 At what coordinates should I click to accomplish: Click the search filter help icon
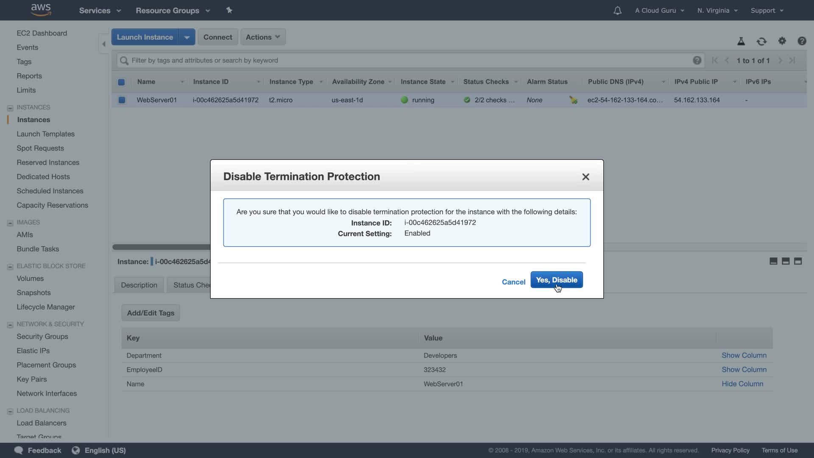click(697, 60)
